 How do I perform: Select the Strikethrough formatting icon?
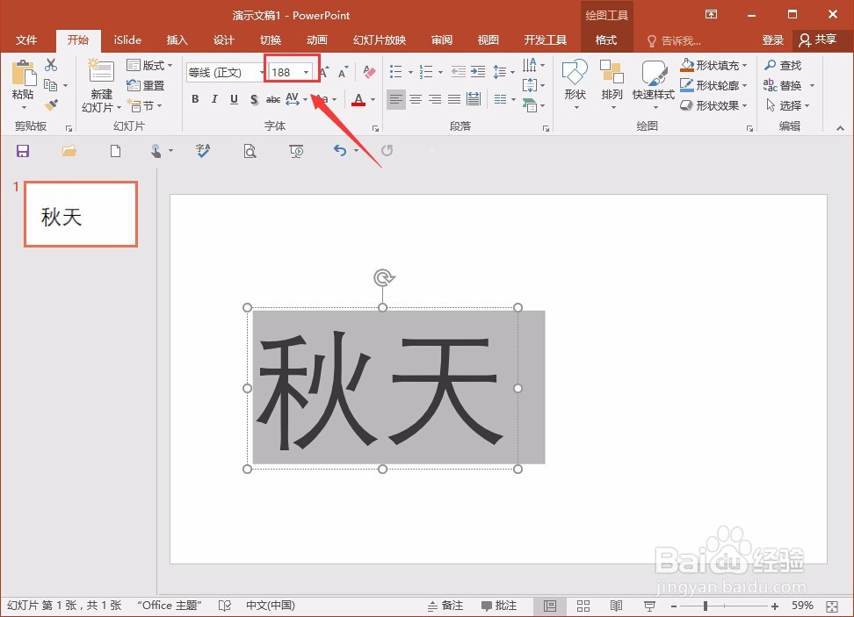(273, 99)
